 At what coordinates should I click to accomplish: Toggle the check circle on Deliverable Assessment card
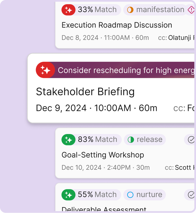[x=191, y=195]
